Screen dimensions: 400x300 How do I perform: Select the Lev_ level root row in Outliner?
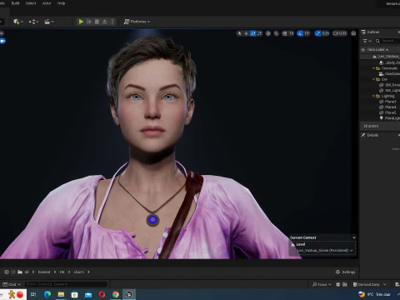380,57
